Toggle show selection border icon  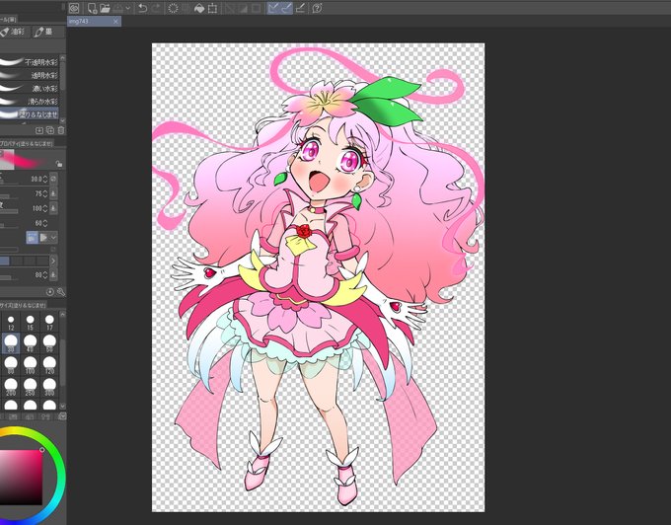(256, 8)
